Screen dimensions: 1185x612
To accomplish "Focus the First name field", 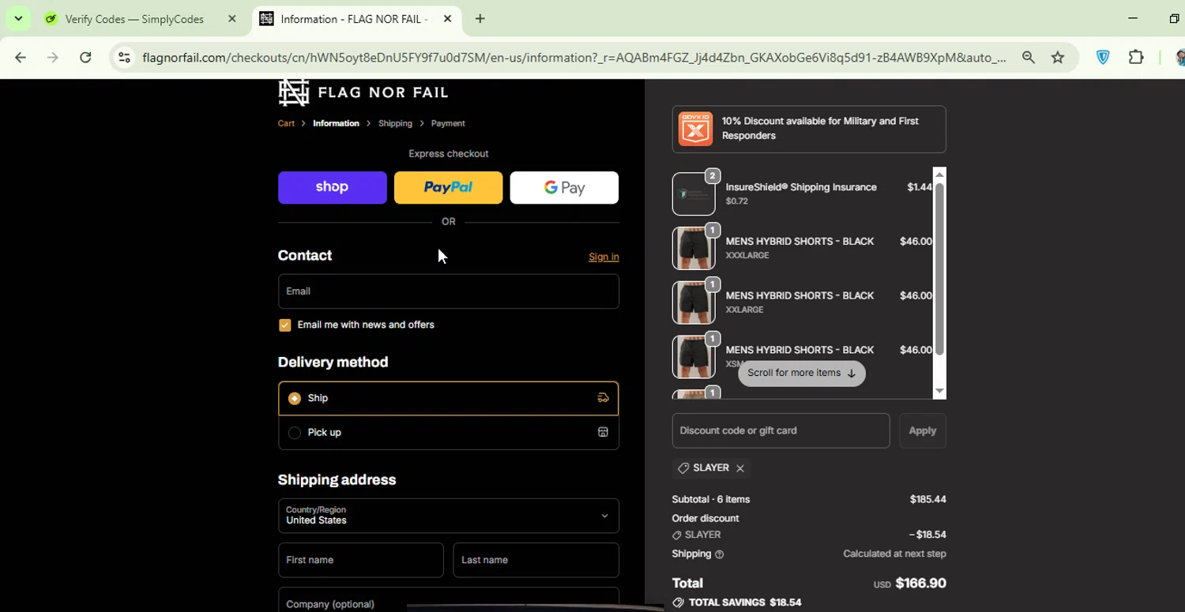I will [x=360, y=560].
